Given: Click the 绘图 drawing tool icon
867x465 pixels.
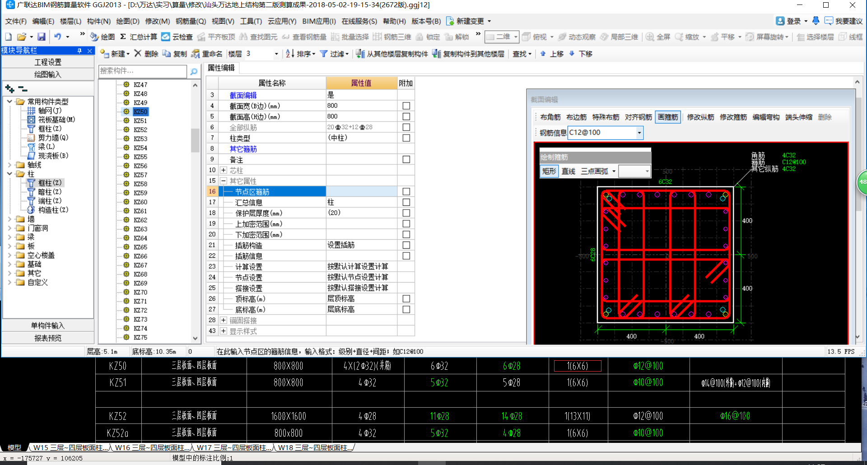Looking at the screenshot, I should 94,37.
